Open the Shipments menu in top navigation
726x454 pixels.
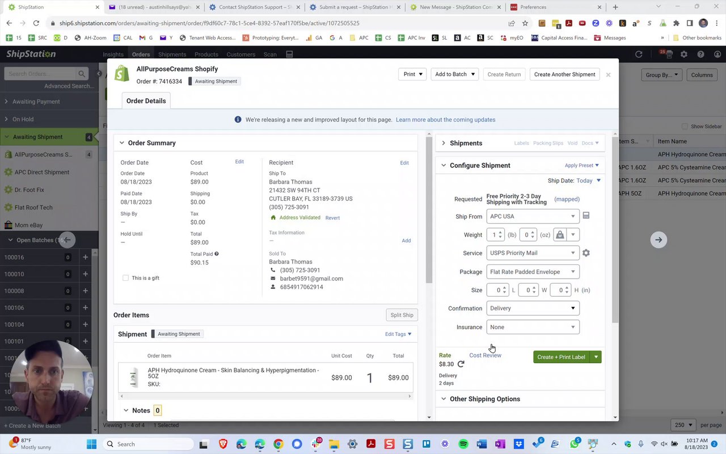click(172, 54)
